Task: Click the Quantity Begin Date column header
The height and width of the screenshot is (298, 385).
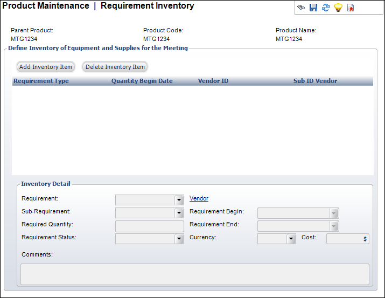Action: (x=142, y=81)
